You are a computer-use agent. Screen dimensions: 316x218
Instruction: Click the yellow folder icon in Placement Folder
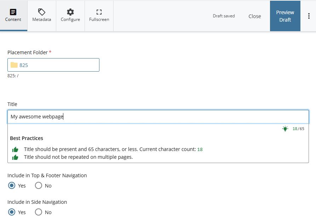(x=14, y=65)
